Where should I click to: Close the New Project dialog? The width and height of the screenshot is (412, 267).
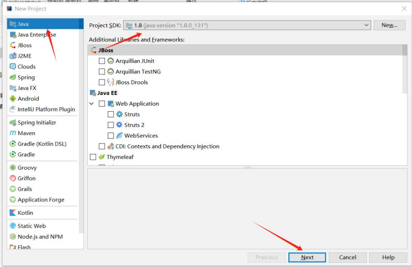(x=404, y=8)
